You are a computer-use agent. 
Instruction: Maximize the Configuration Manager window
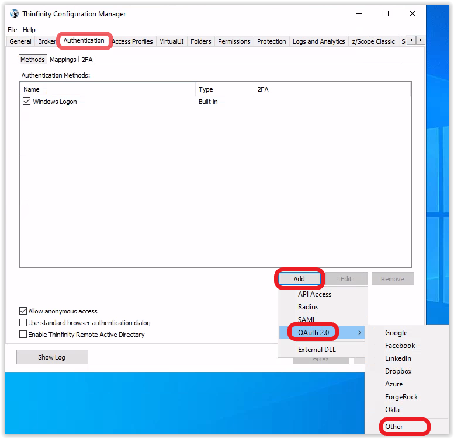[386, 13]
